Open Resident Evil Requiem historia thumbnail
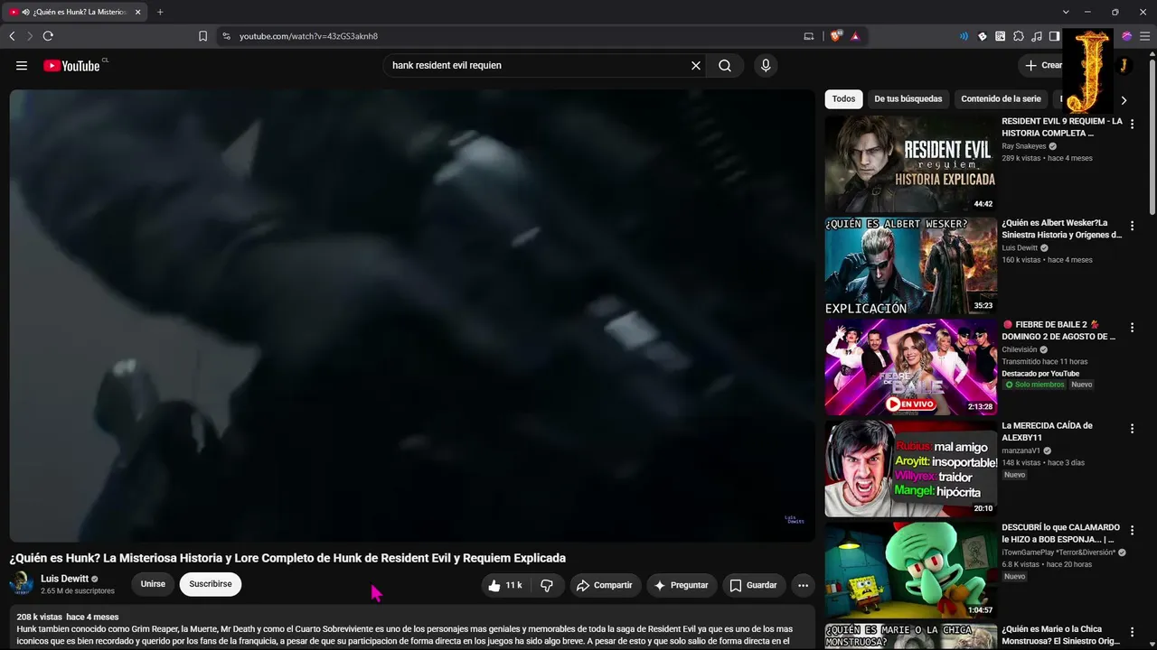The height and width of the screenshot is (650, 1157). click(x=911, y=163)
